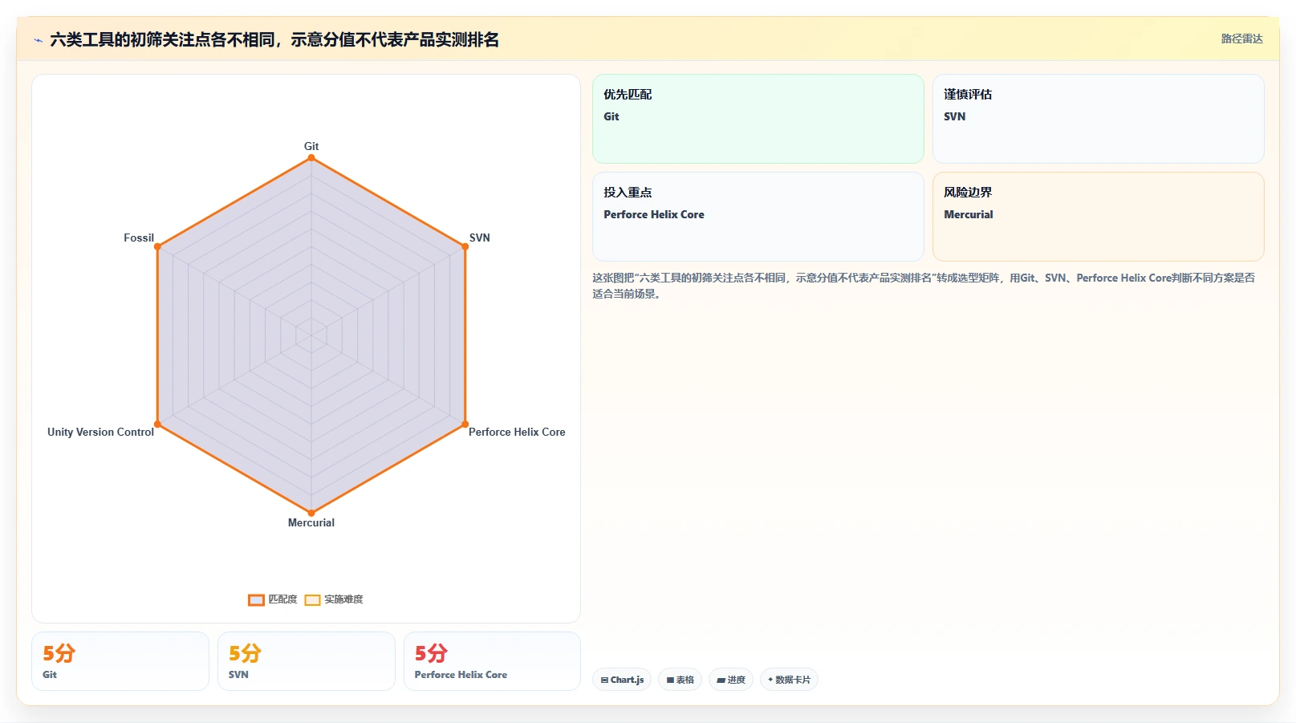This screenshot has width=1296, height=723.
Task: Click the Perforce Helix Core radar data point
Action: [x=465, y=424]
